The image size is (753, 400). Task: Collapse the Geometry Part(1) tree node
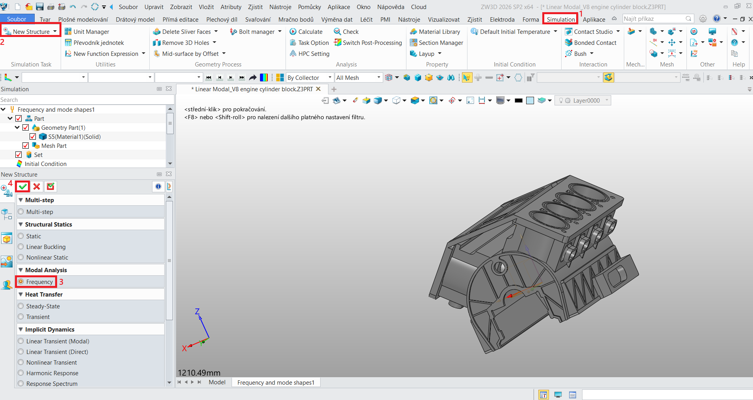(x=17, y=127)
